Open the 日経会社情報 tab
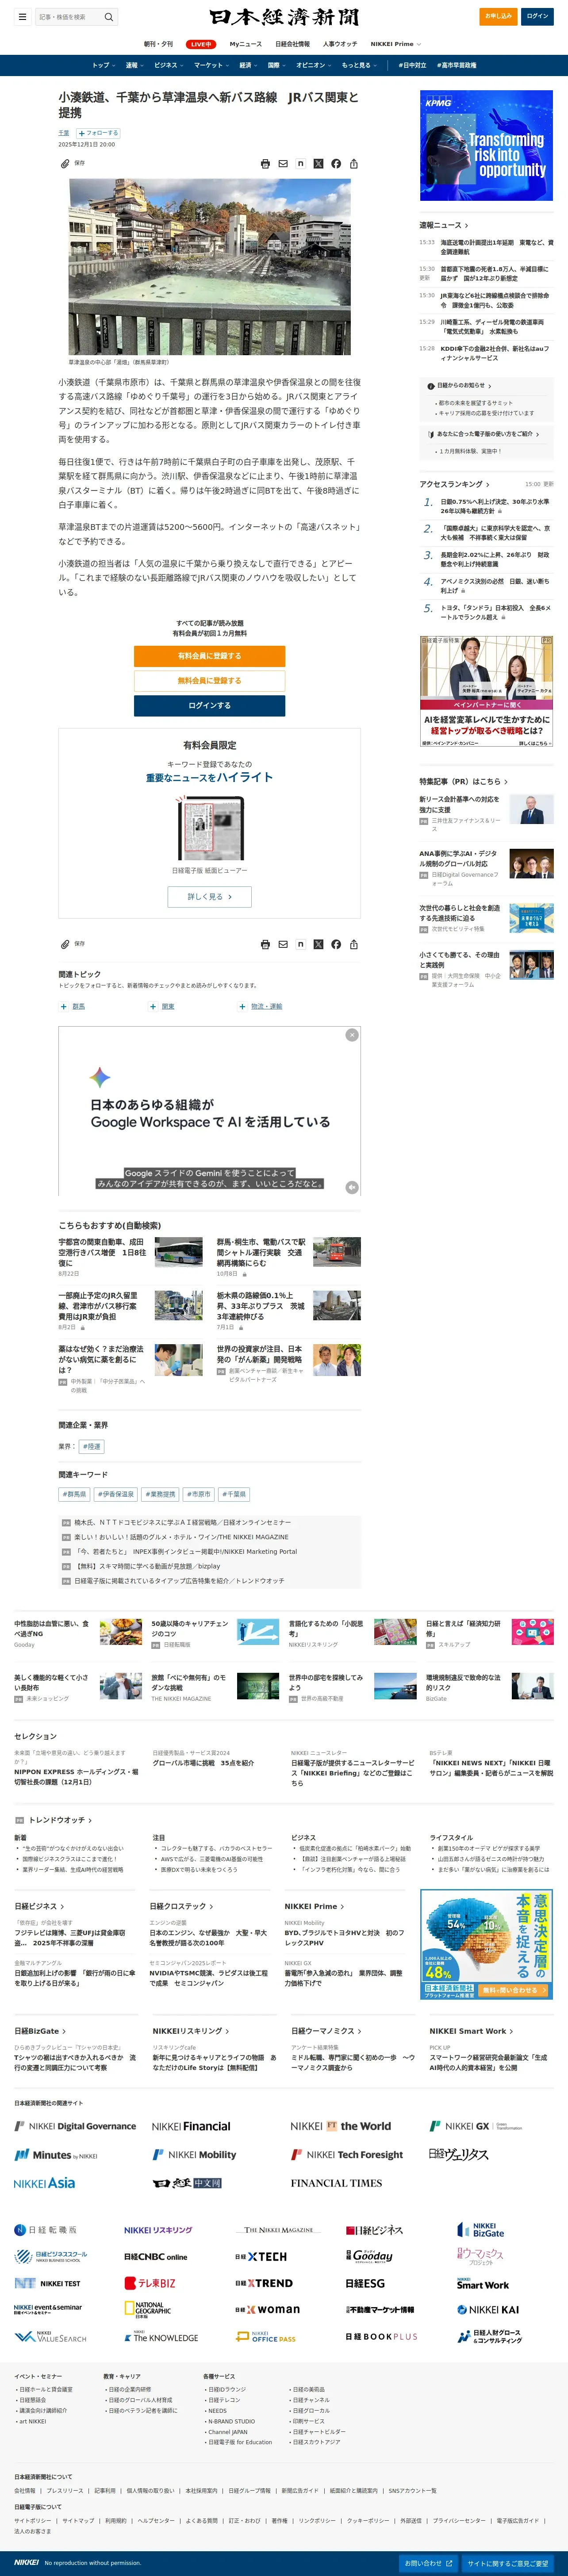Screen dimensions: 568x2576 pos(292,44)
